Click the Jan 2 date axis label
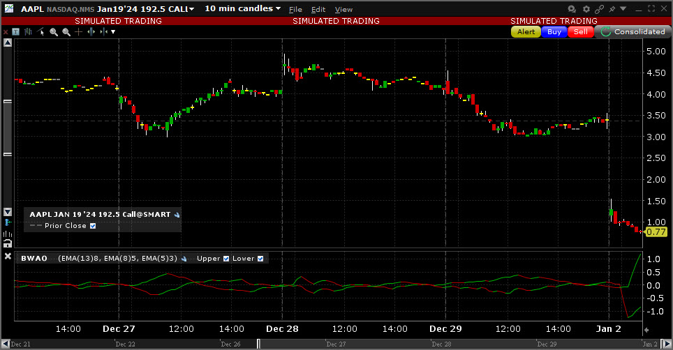 point(608,329)
